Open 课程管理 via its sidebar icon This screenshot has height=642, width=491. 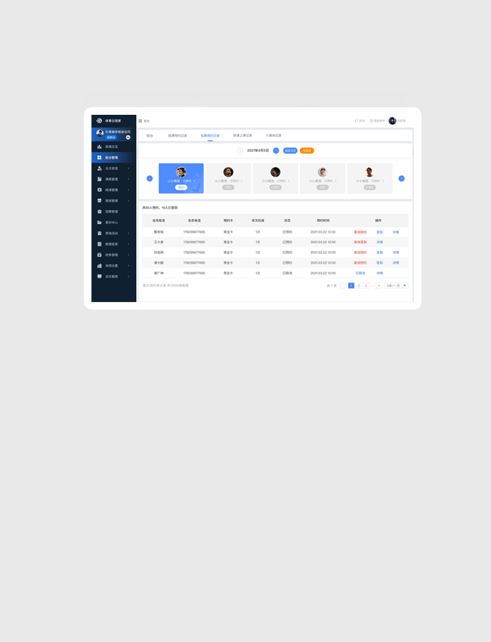(x=99, y=179)
